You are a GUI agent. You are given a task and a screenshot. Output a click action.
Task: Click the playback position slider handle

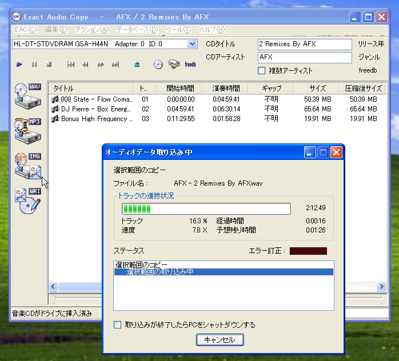click(x=53, y=299)
